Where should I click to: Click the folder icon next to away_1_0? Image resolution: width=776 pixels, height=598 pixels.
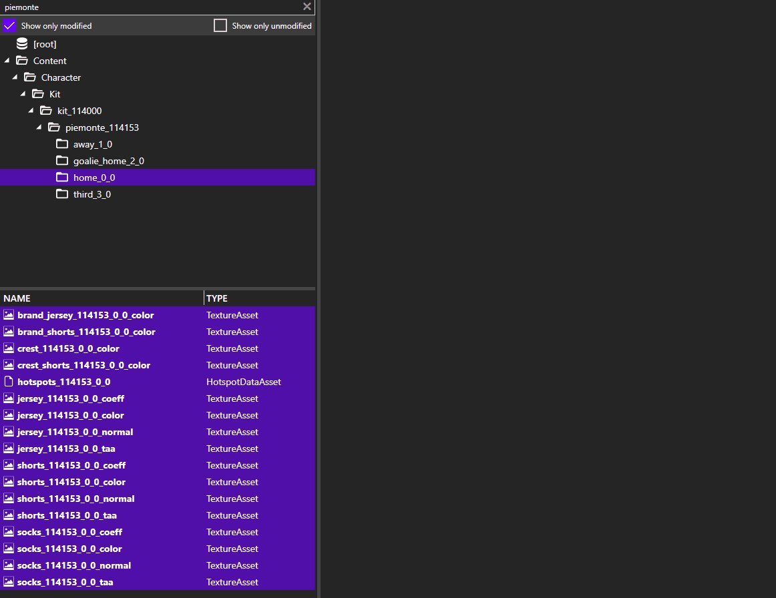pyautogui.click(x=62, y=143)
